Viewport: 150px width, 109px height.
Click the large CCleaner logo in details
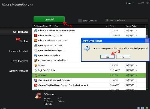click(x=38, y=96)
